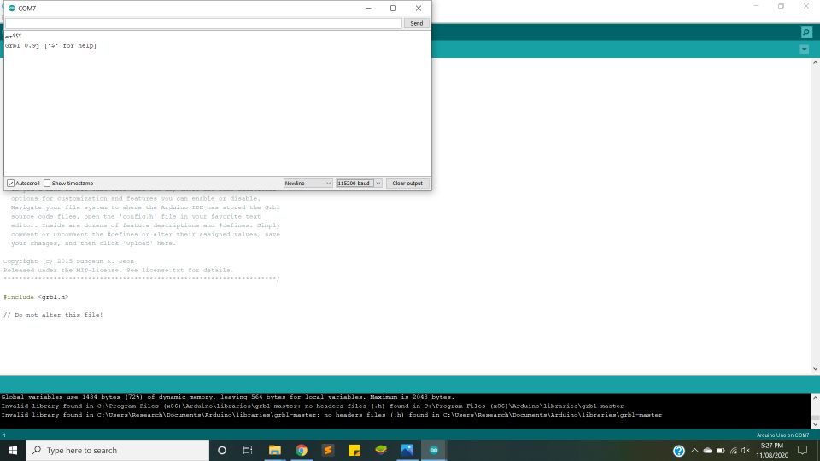Viewport: 820px width, 461px height.
Task: Show hidden system tray icons
Action: click(694, 451)
